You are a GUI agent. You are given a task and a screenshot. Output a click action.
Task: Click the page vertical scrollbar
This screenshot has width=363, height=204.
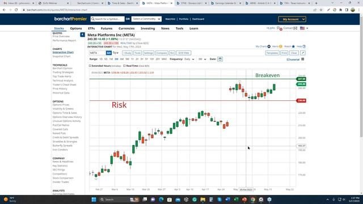361,76
